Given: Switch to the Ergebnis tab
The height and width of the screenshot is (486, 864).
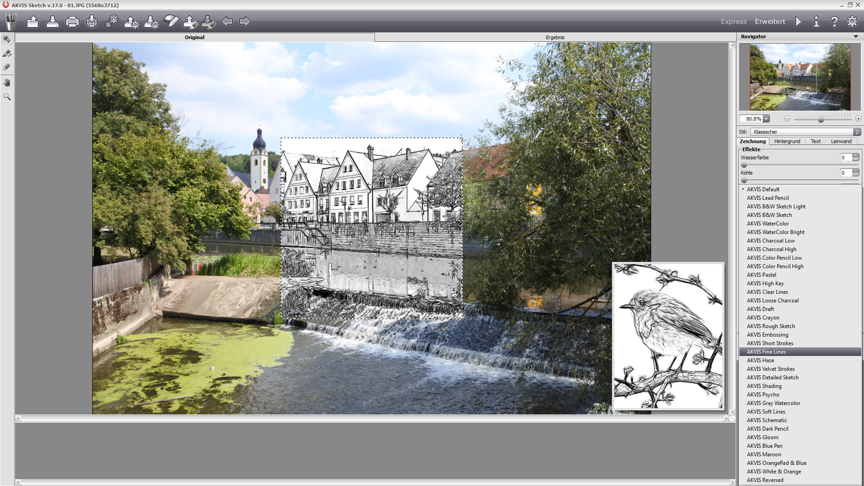Looking at the screenshot, I should [555, 37].
